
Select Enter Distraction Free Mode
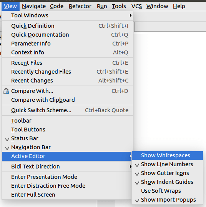[x=67, y=186]
